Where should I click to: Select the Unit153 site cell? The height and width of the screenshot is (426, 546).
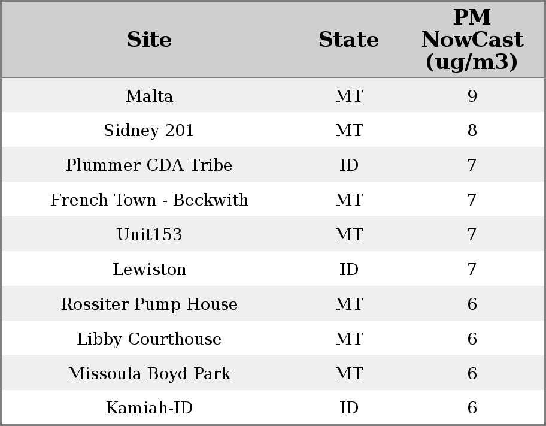coord(149,235)
